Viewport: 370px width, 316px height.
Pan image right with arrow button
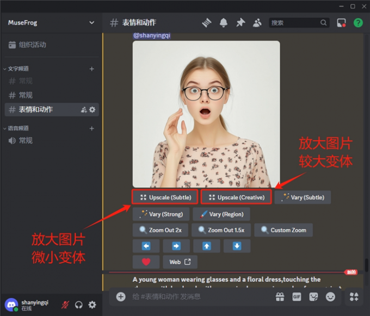click(x=176, y=246)
